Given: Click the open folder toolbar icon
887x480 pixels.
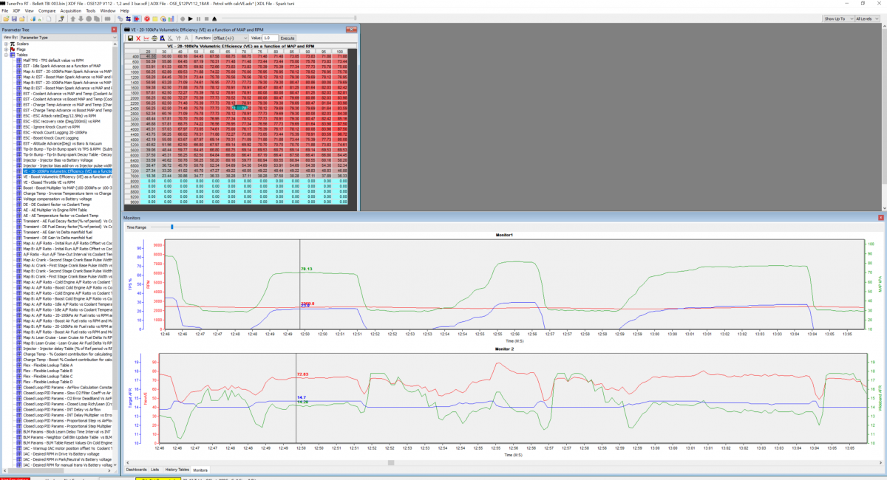Looking at the screenshot, I should (x=22, y=18).
